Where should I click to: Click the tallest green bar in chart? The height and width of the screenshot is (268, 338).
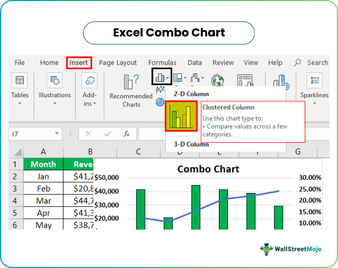point(196,207)
